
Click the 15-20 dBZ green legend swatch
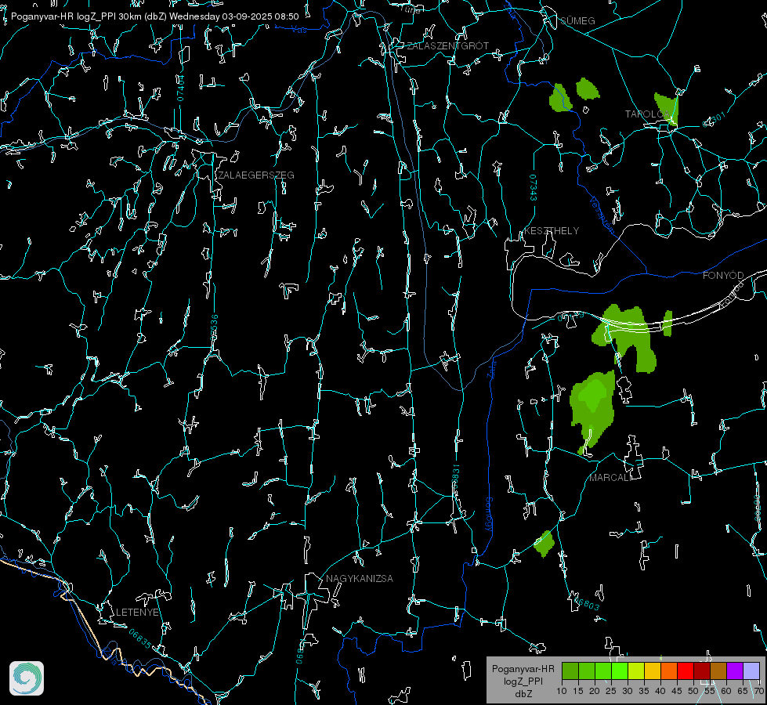(587, 671)
